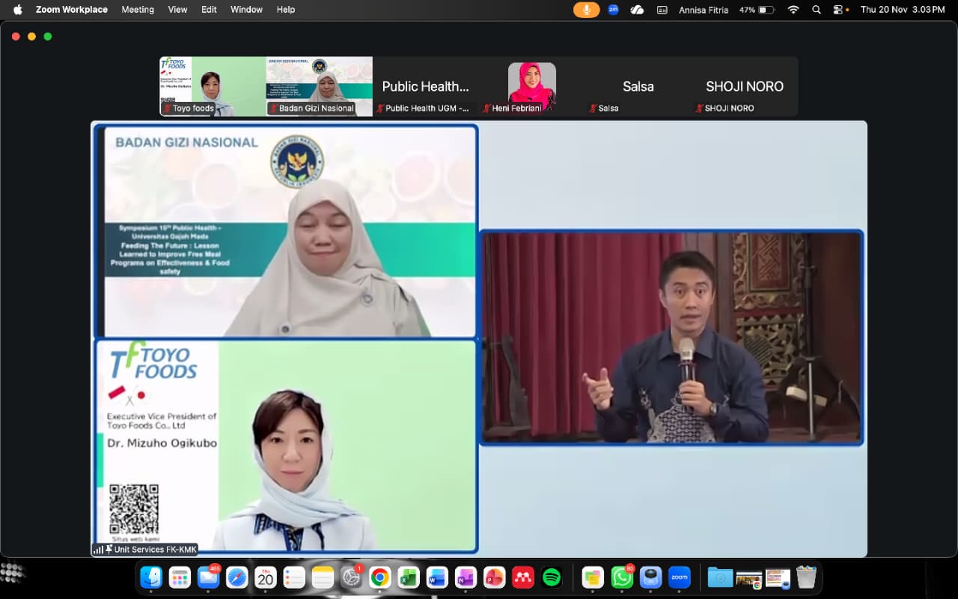This screenshot has height=599, width=958.
Task: Click the Zoom icon in the Dock
Action: point(679,577)
